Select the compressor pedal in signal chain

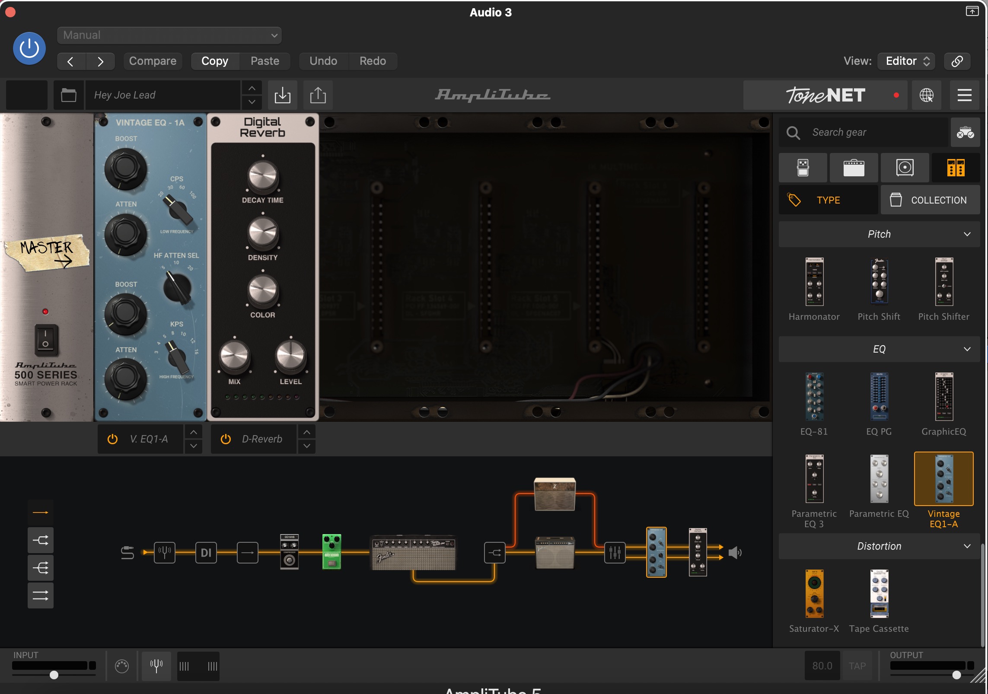click(289, 552)
